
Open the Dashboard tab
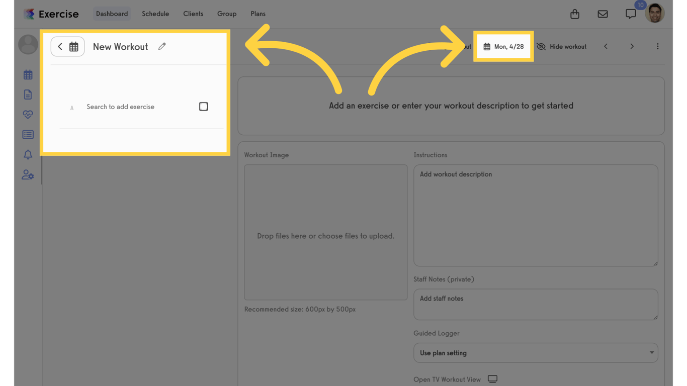[x=112, y=14]
